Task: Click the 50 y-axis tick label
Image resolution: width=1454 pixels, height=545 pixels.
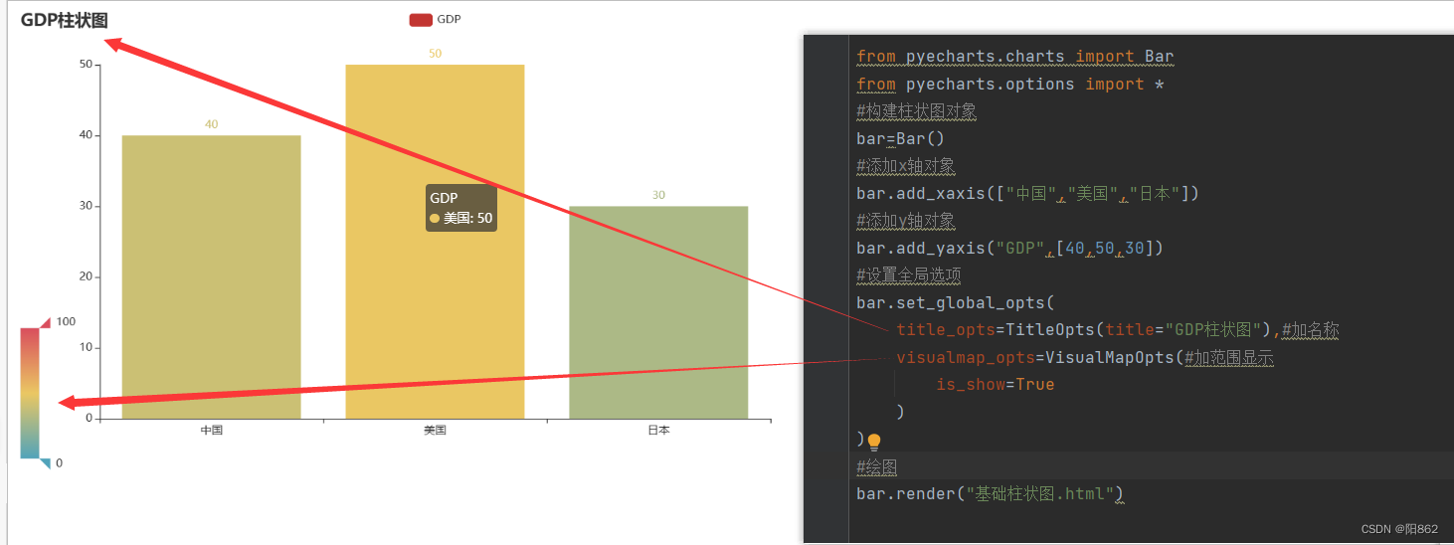Action: click(x=86, y=65)
